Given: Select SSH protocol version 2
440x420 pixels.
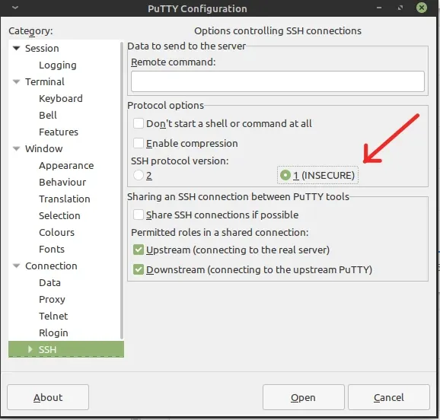Looking at the screenshot, I should coord(139,175).
